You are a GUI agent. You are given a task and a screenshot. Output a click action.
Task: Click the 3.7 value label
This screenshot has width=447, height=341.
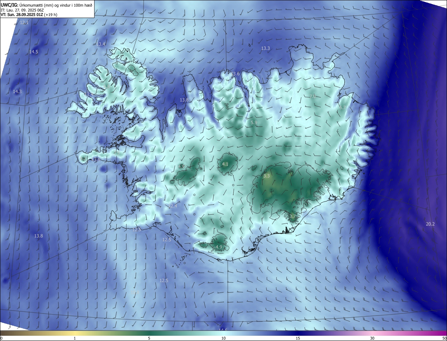click(292, 216)
